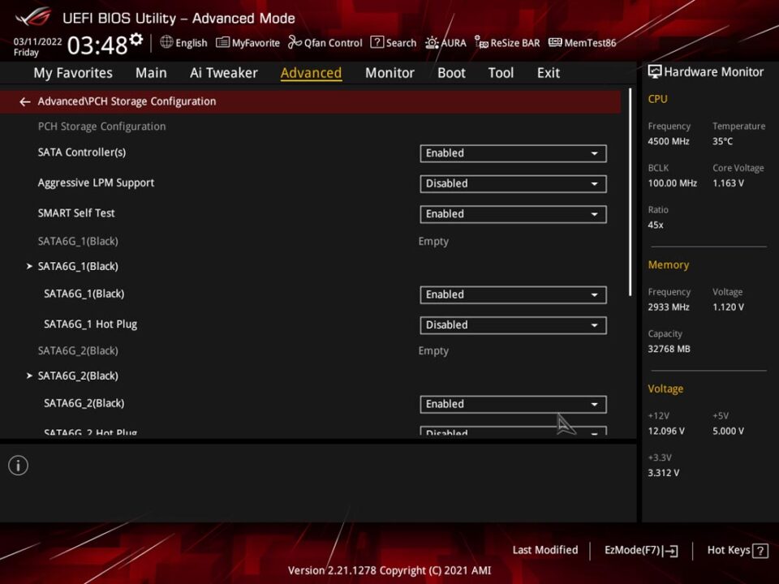Click the 03/11/2022 date
The width and height of the screenshot is (779, 584).
(x=37, y=41)
